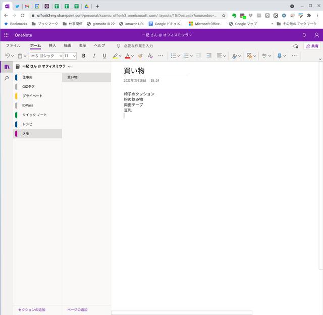Select the クイック ノート section
This screenshot has height=315, width=323.
38,115
